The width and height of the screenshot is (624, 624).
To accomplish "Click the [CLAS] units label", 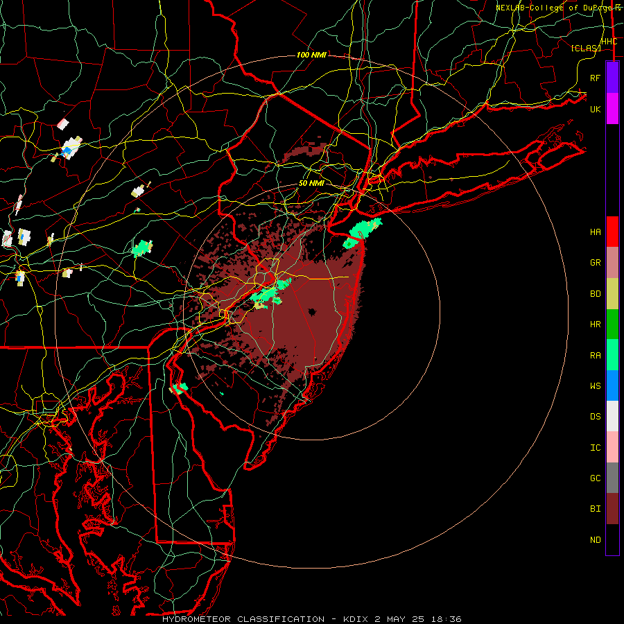I will click(586, 48).
